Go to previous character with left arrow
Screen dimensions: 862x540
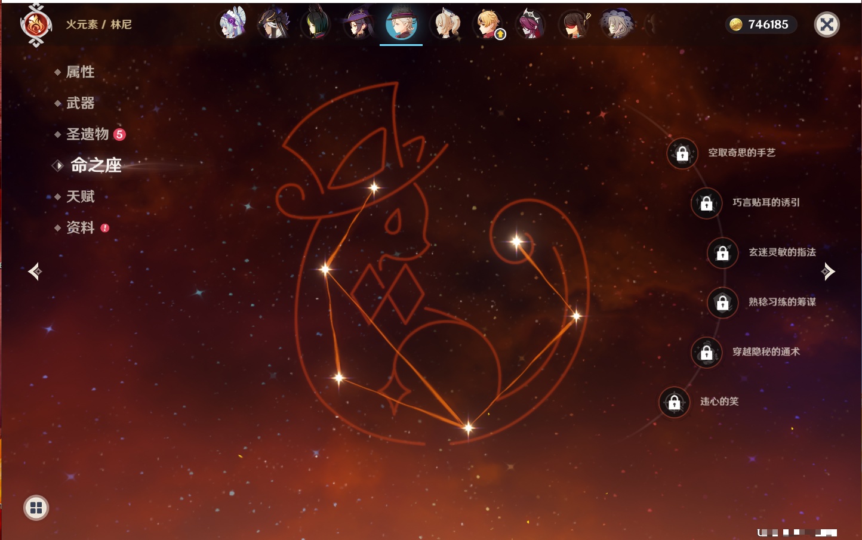point(35,271)
